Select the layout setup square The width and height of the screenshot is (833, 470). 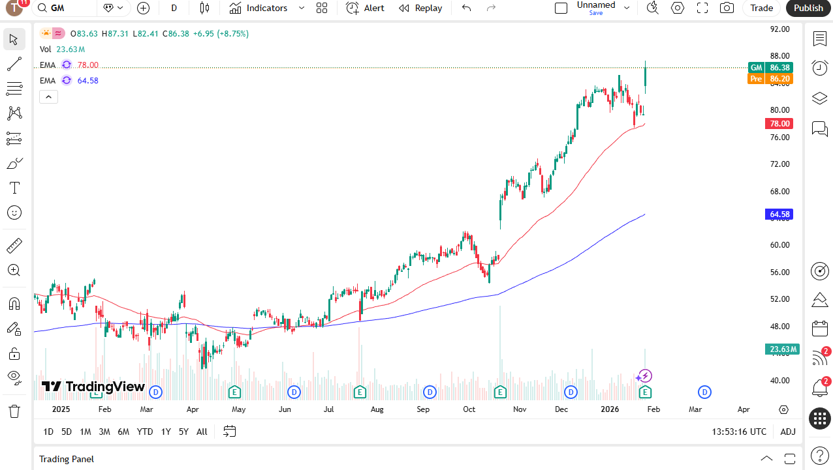pos(561,8)
